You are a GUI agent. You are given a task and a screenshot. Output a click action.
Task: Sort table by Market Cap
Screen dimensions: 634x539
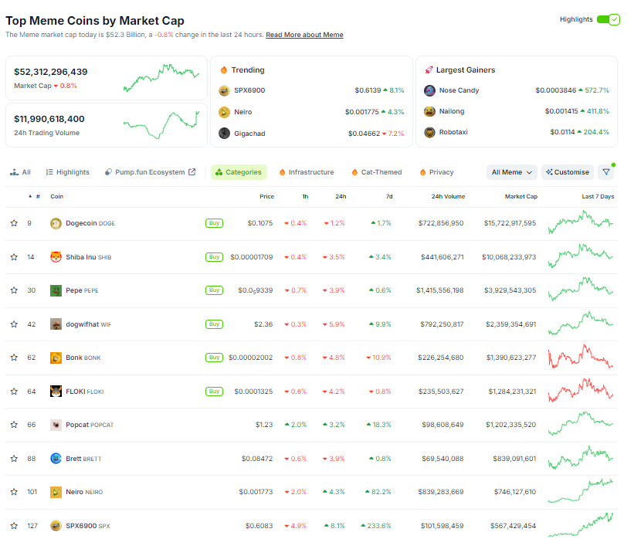coord(521,196)
